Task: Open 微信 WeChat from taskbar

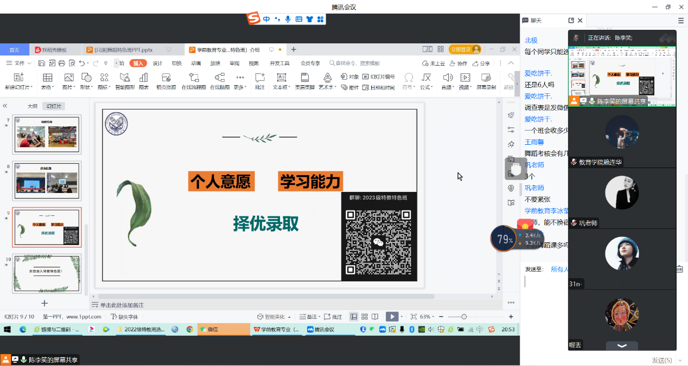Action: [223, 329]
